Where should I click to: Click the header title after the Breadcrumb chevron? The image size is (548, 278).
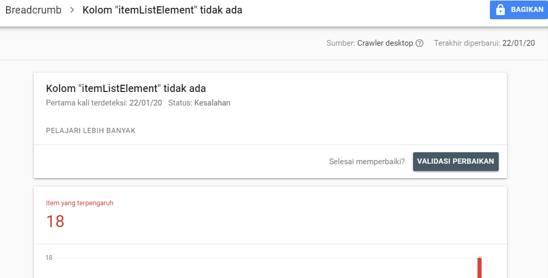(x=162, y=10)
